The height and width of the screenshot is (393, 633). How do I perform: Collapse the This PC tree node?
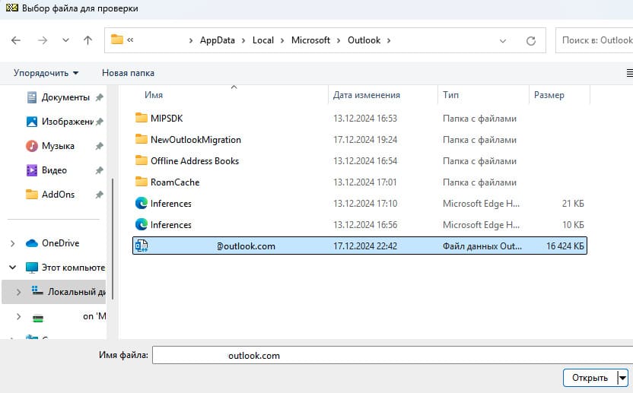(12, 268)
